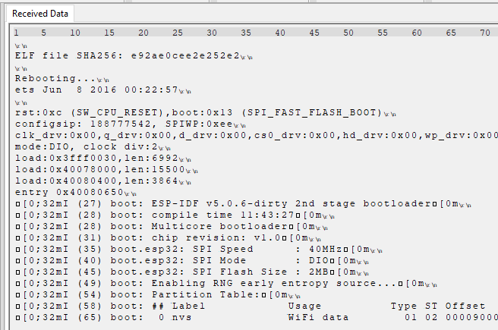Select the Received Data tab

(40, 14)
